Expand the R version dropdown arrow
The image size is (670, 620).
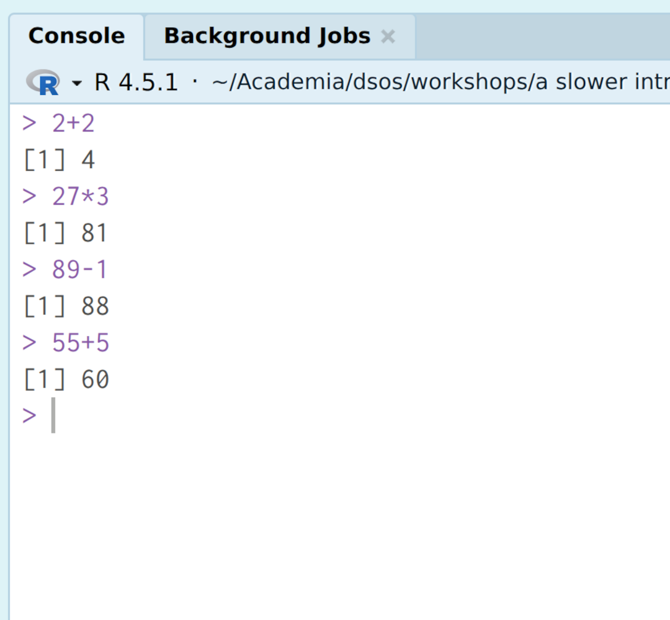77,83
